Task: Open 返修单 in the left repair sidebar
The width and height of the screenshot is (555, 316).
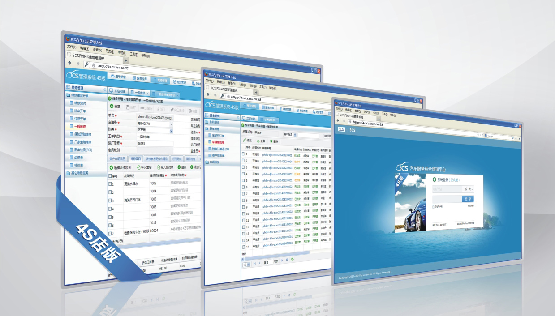Action: click(77, 158)
